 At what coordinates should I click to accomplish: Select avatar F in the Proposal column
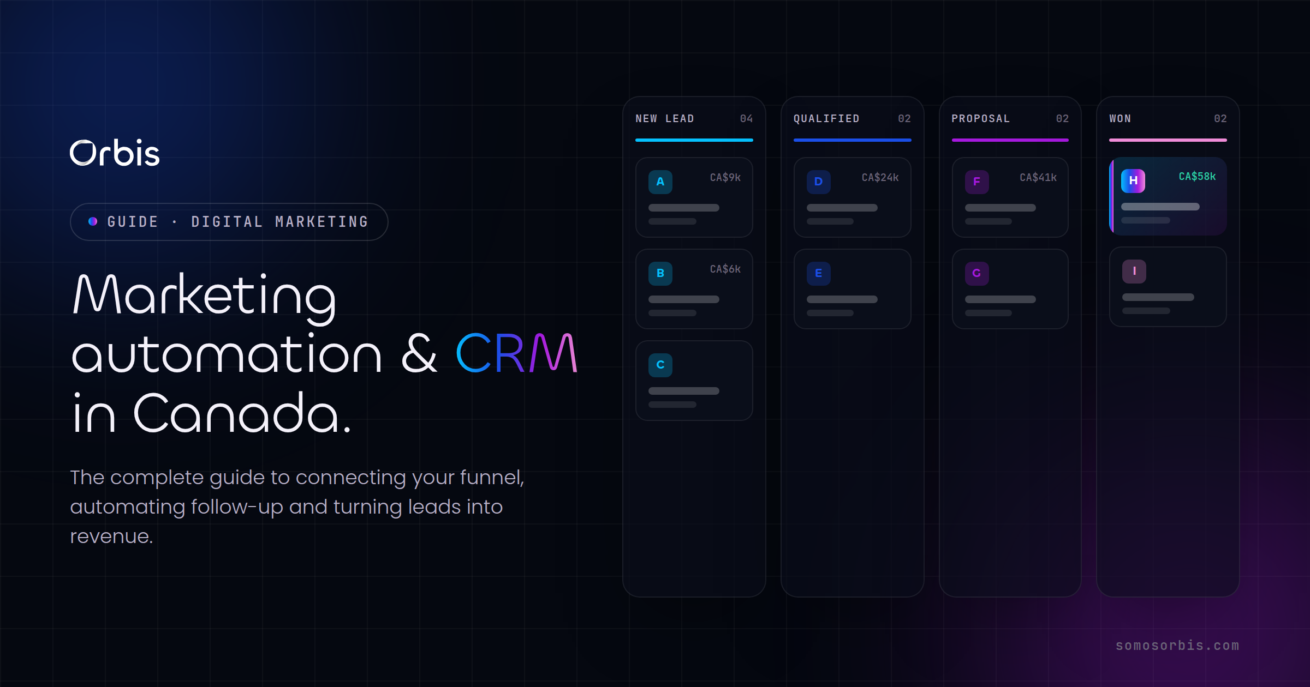point(977,182)
